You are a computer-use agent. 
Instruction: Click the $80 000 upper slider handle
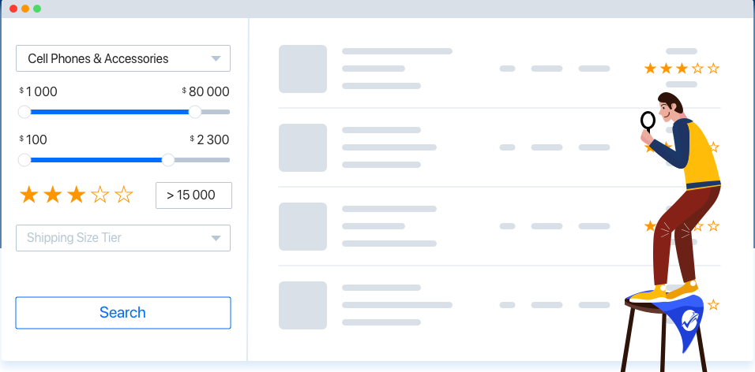195,112
